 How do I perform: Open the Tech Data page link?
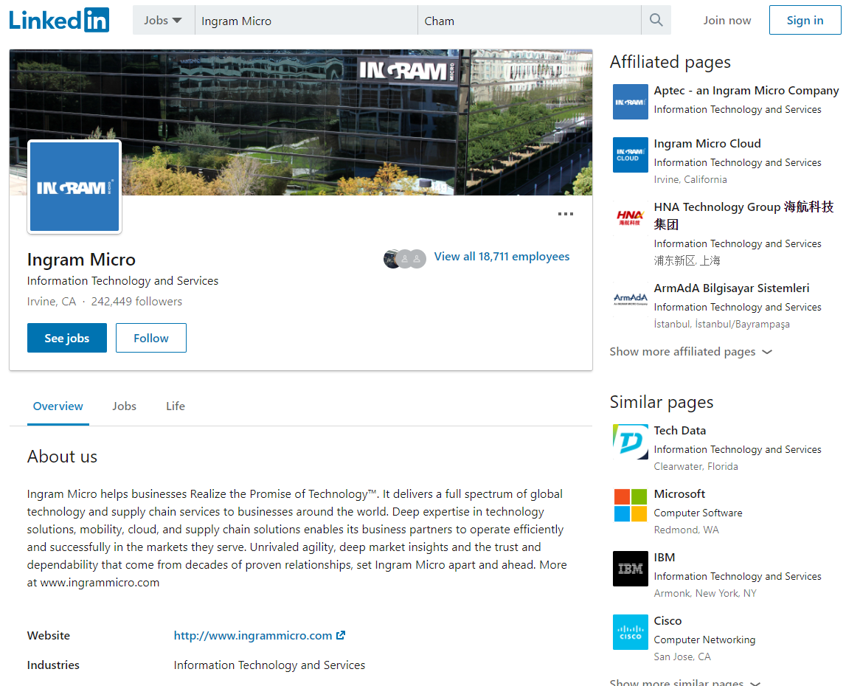pyautogui.click(x=680, y=431)
